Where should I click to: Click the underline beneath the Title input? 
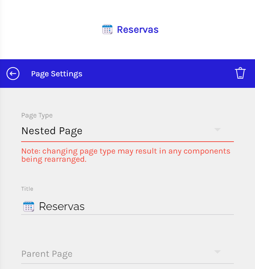127,215
